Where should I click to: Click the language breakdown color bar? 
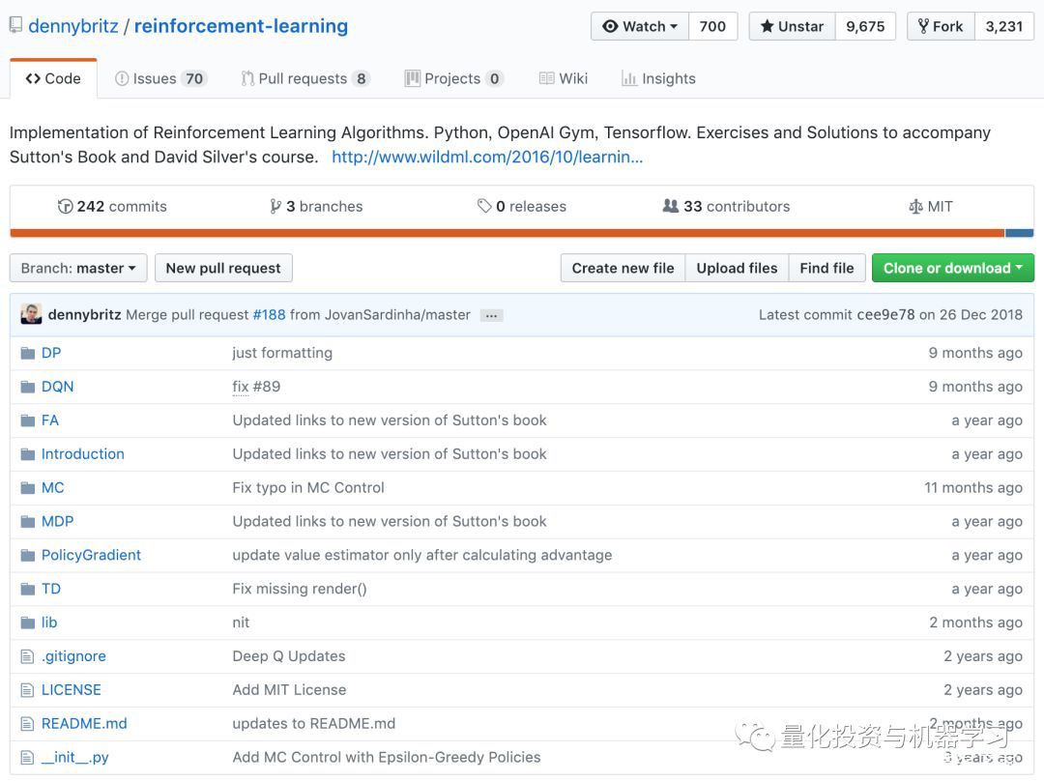522,233
